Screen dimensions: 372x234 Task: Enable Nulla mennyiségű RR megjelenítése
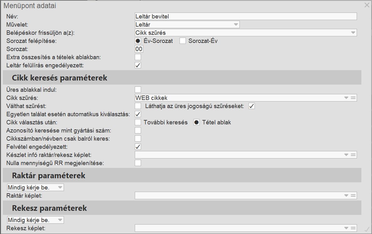point(138,163)
